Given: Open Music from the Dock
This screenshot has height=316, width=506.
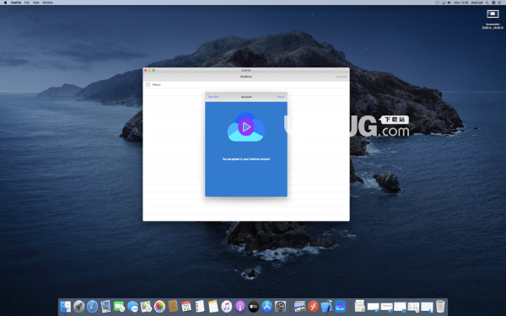Looking at the screenshot, I should click(x=227, y=307).
